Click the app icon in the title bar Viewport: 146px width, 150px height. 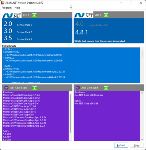(3, 3)
